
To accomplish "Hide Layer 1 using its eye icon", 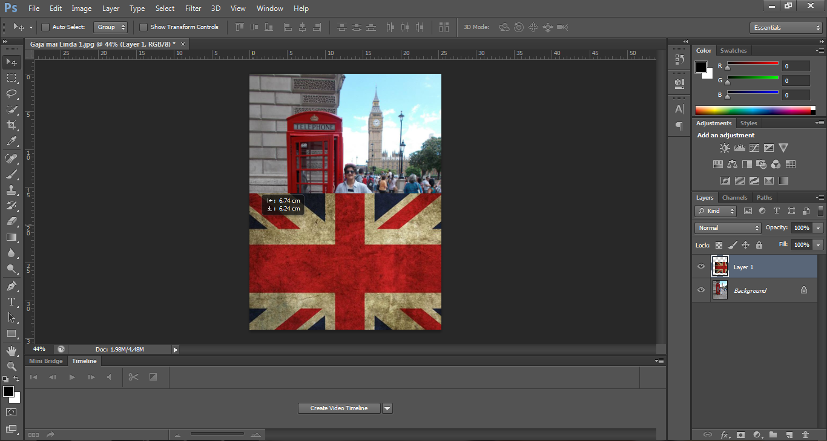I will pyautogui.click(x=701, y=267).
